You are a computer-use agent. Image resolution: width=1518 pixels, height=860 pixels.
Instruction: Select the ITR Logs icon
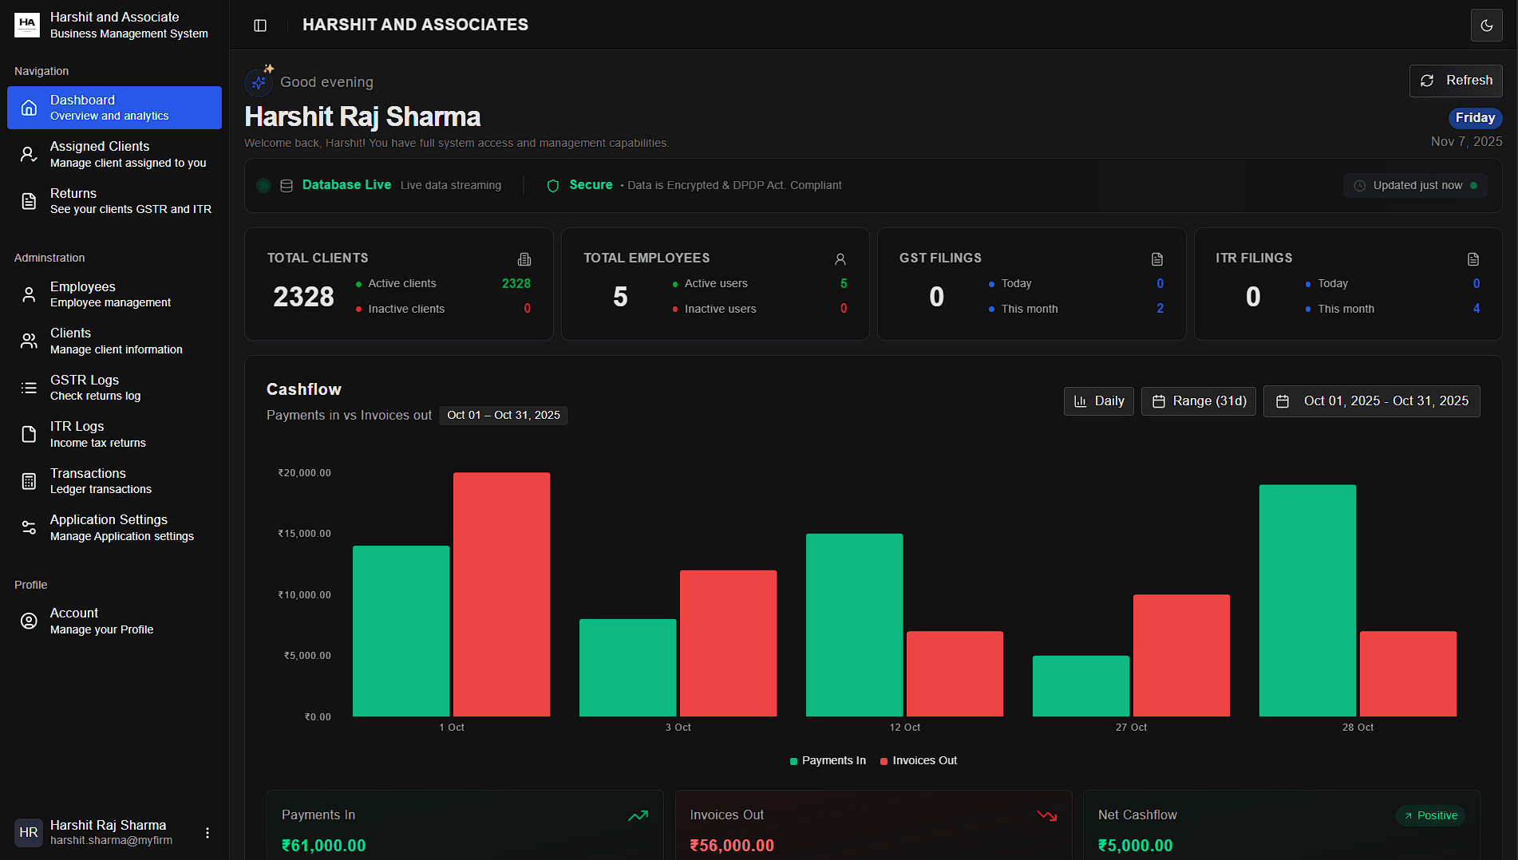[x=29, y=434]
